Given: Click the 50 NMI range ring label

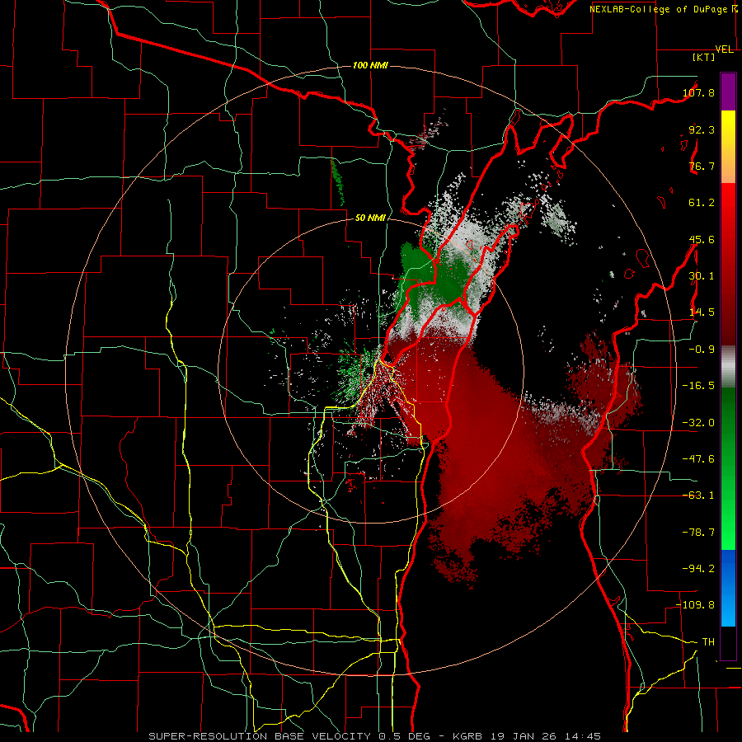Looking at the screenshot, I should 370,218.
